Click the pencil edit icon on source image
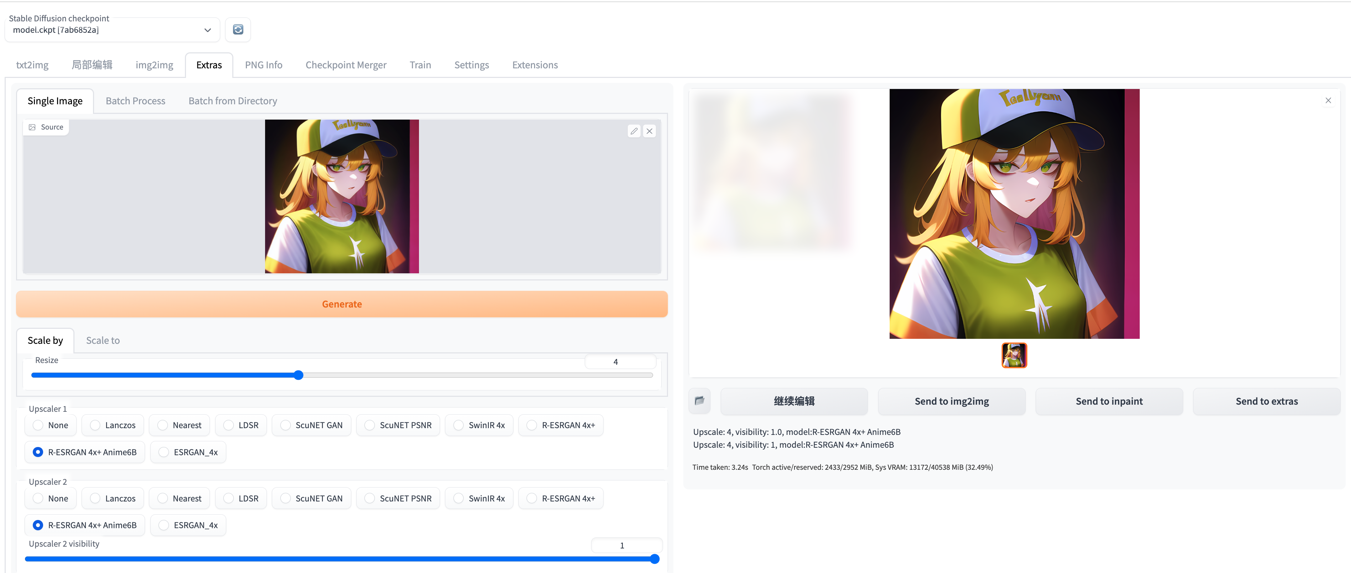 tap(634, 131)
